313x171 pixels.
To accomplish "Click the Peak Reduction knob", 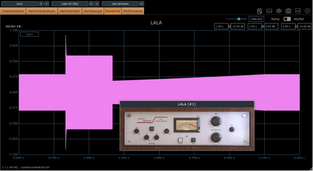I will (216, 138).
